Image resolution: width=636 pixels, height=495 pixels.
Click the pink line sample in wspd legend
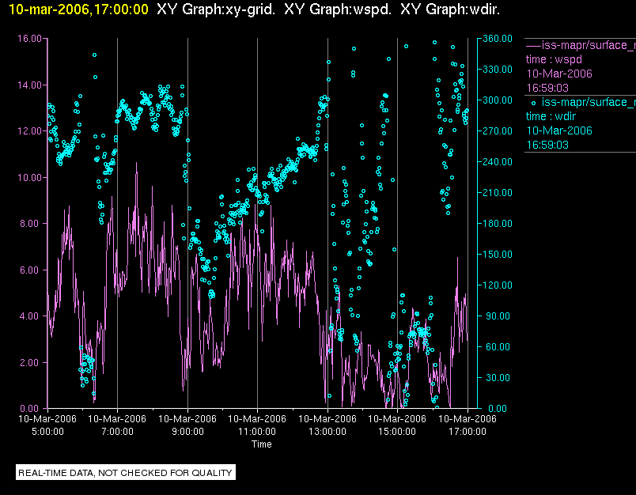(533, 45)
